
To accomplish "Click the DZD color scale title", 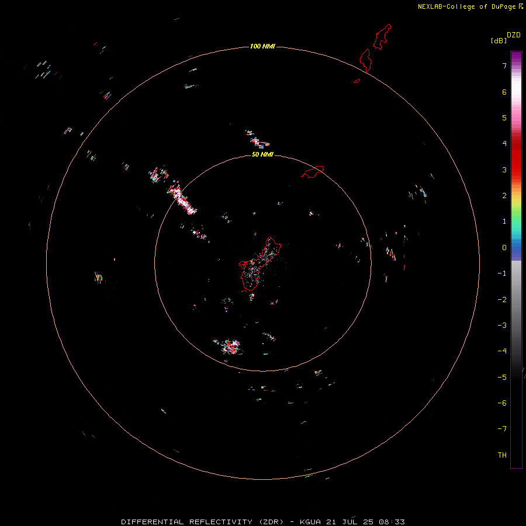I will click(514, 35).
